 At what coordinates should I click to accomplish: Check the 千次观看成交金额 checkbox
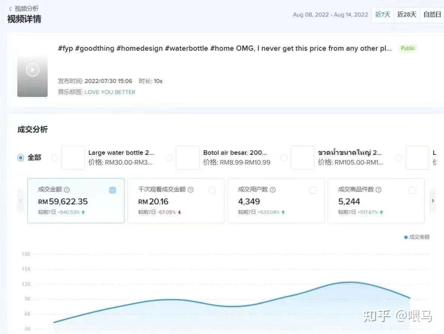point(212,190)
